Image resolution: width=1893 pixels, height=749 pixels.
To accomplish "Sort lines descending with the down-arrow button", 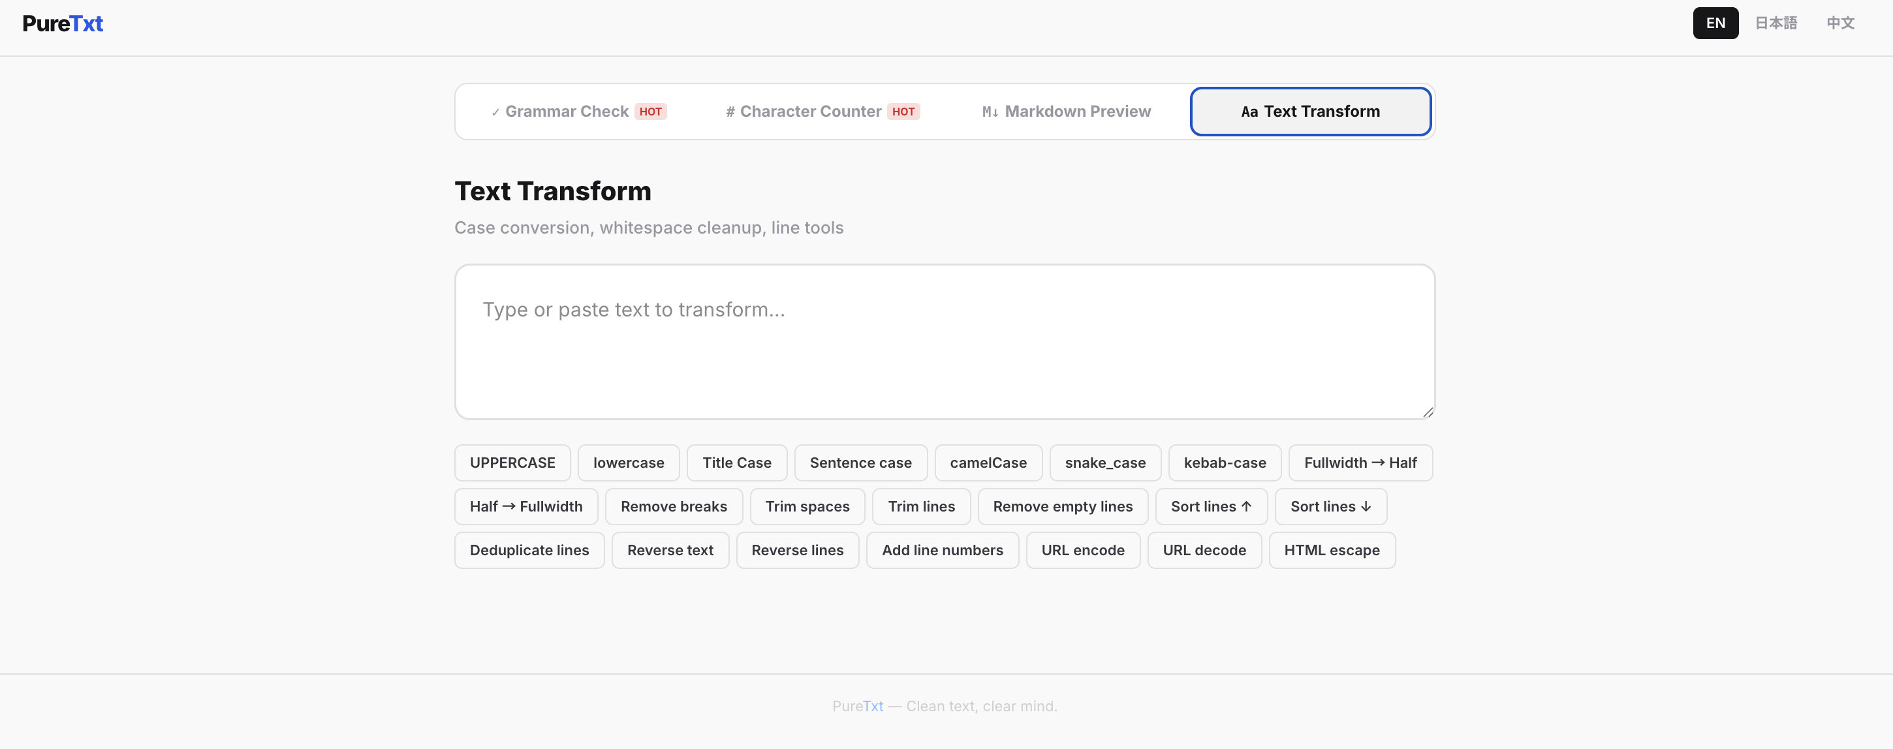I will (1330, 506).
